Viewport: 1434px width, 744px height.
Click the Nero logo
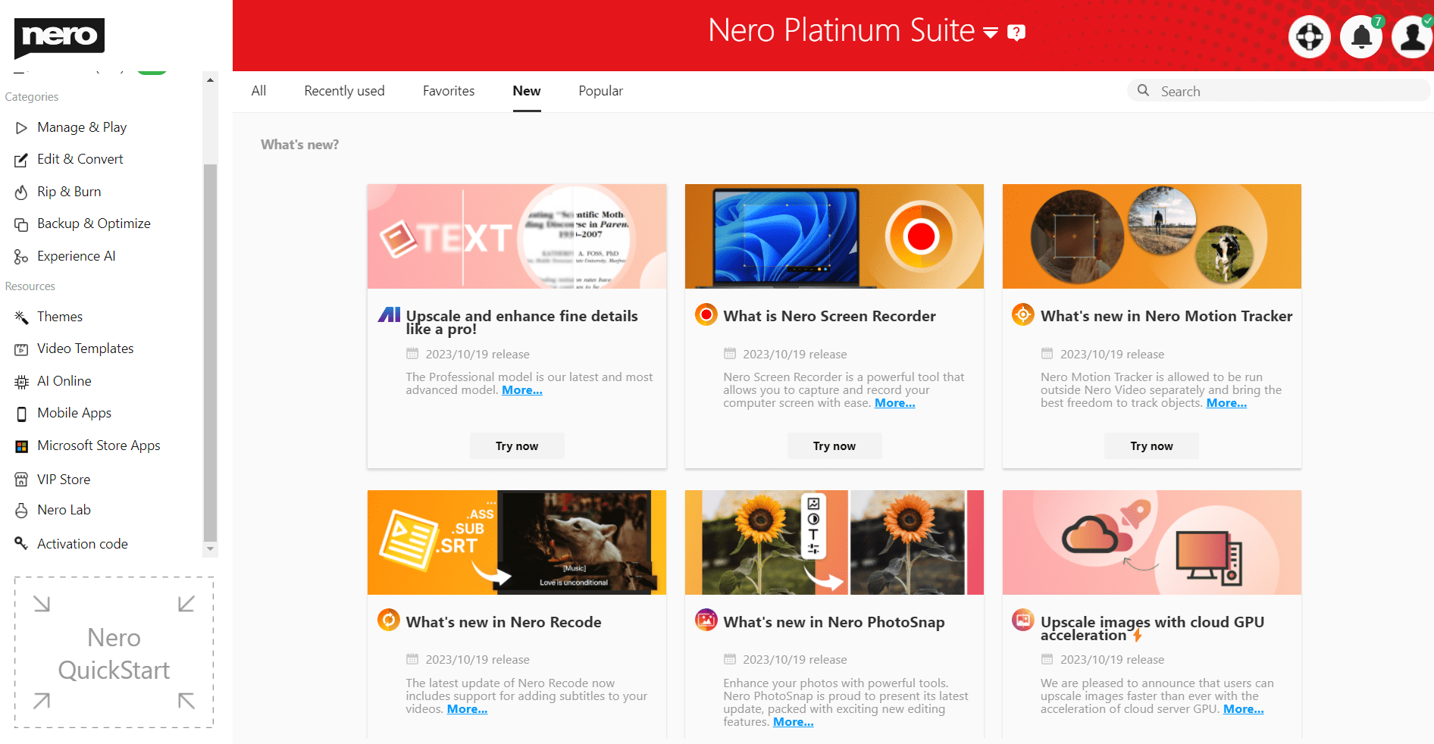click(x=59, y=36)
